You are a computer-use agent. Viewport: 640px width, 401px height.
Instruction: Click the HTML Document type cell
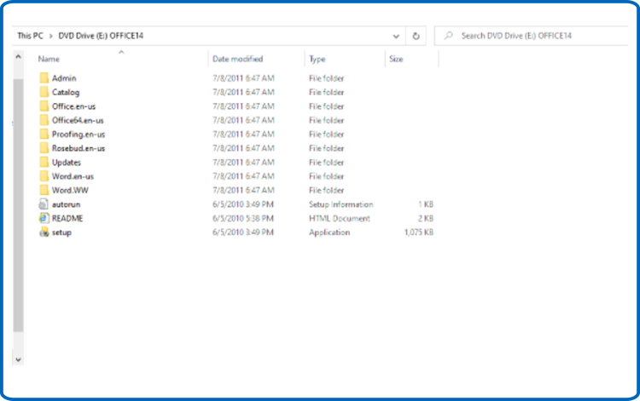coord(340,218)
